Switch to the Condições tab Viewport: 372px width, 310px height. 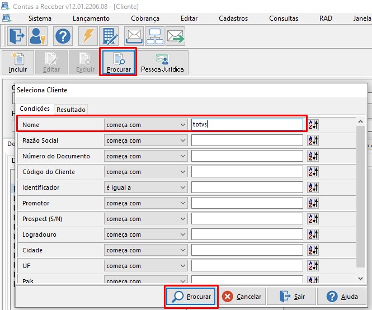tap(35, 109)
